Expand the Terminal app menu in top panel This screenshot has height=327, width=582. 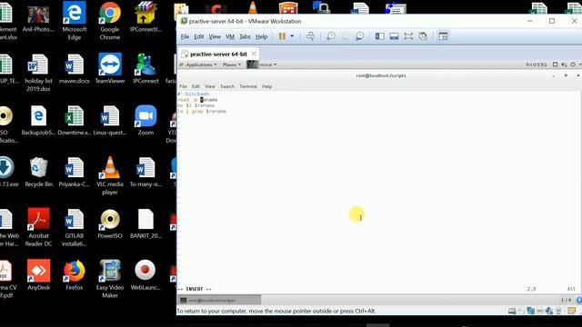click(262, 64)
